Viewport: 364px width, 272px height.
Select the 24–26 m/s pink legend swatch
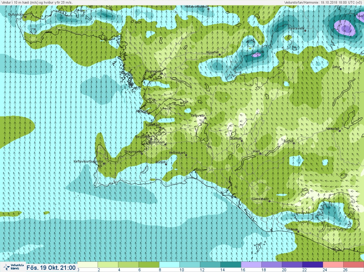click(333, 265)
